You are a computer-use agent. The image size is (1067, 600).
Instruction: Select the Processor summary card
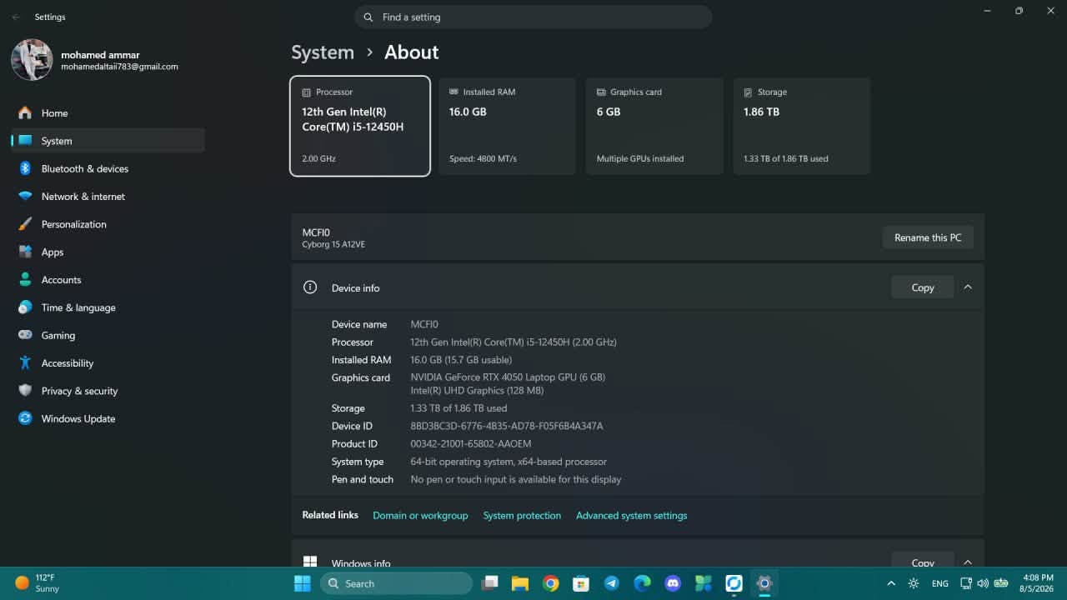pyautogui.click(x=360, y=126)
